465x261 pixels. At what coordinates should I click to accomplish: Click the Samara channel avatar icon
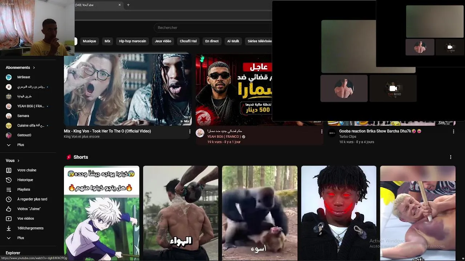(x=9, y=116)
